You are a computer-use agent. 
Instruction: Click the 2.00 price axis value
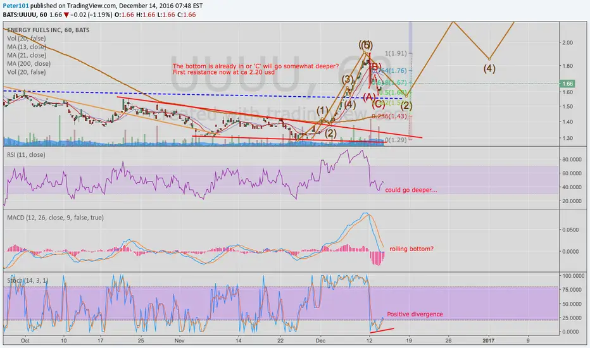click(x=567, y=42)
